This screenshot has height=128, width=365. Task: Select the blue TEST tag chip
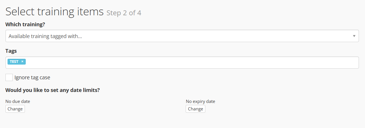click(16, 61)
